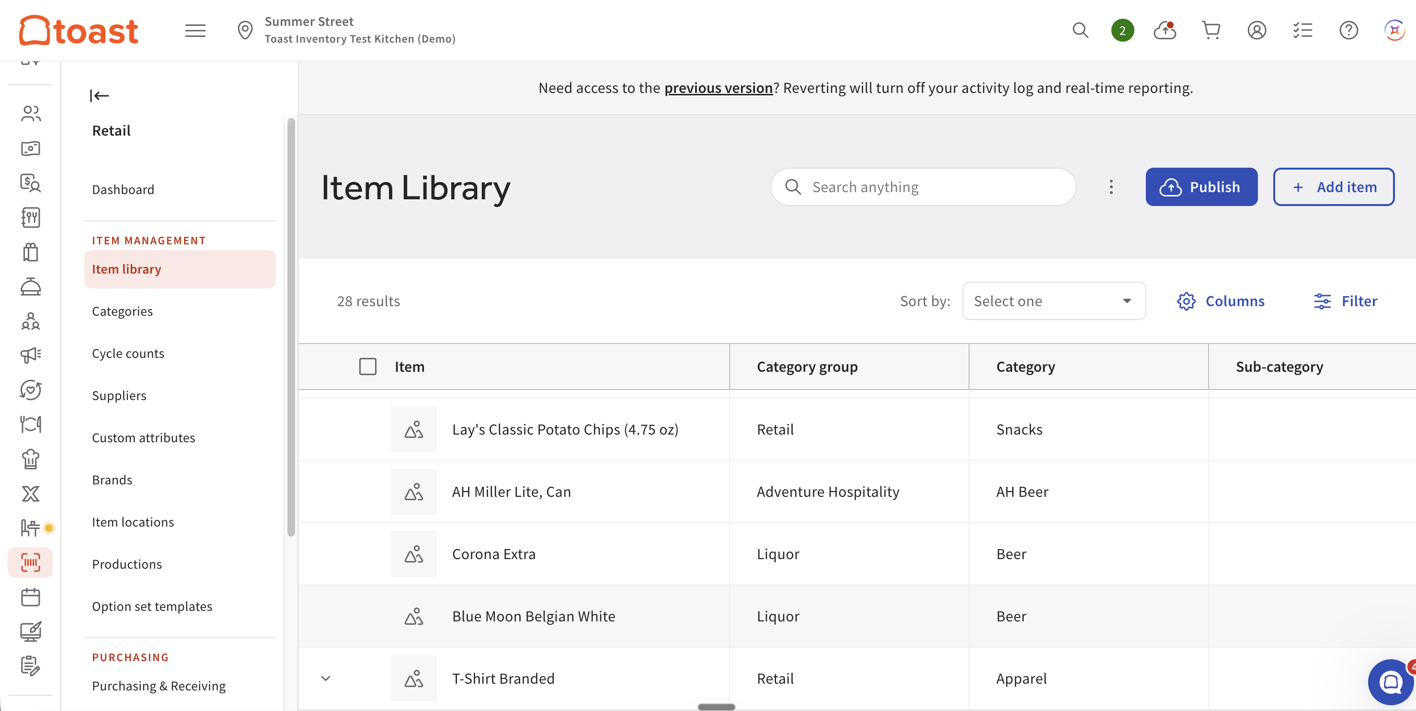Viewport: 1416px width, 711px height.
Task: Open the marketing megaphone icon in sidebar
Action: click(x=31, y=355)
